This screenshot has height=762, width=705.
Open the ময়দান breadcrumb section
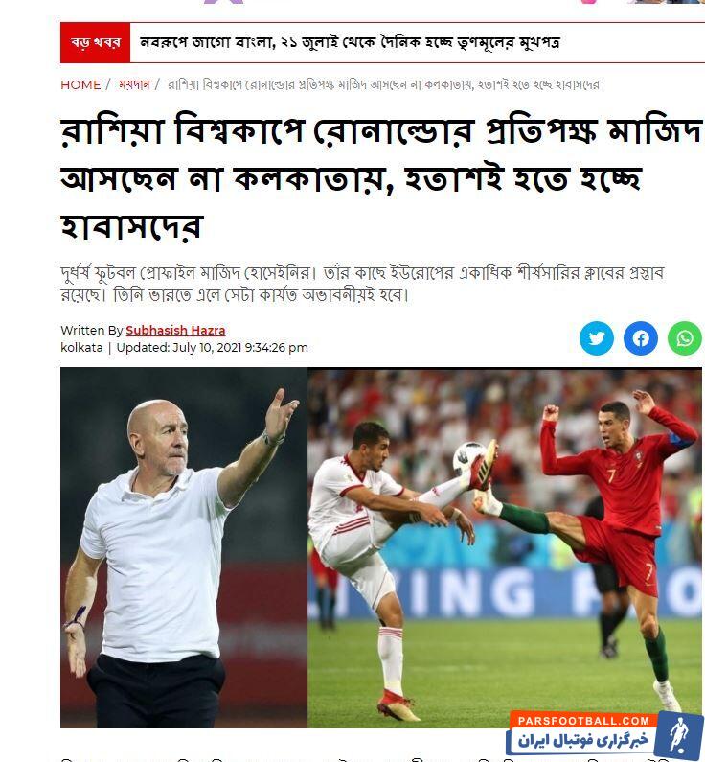point(134,85)
